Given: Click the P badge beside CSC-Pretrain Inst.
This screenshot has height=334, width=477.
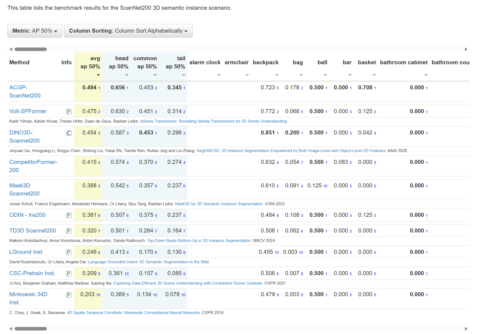Looking at the screenshot, I should tap(69, 274).
